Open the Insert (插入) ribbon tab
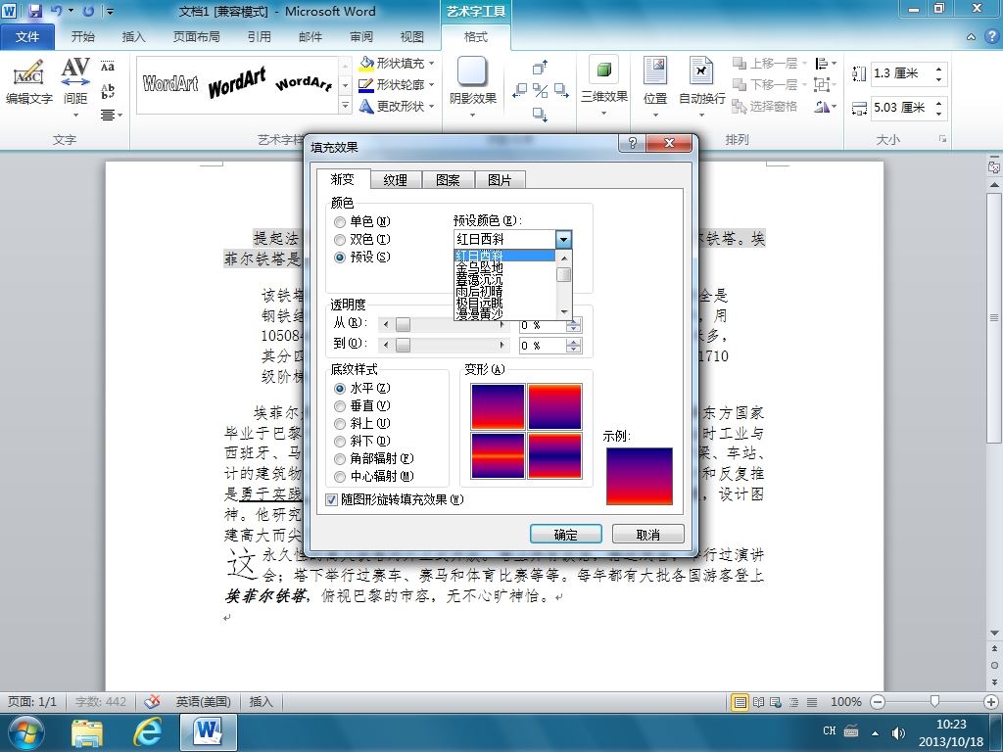Viewport: 1003px width, 752px height. (133, 37)
